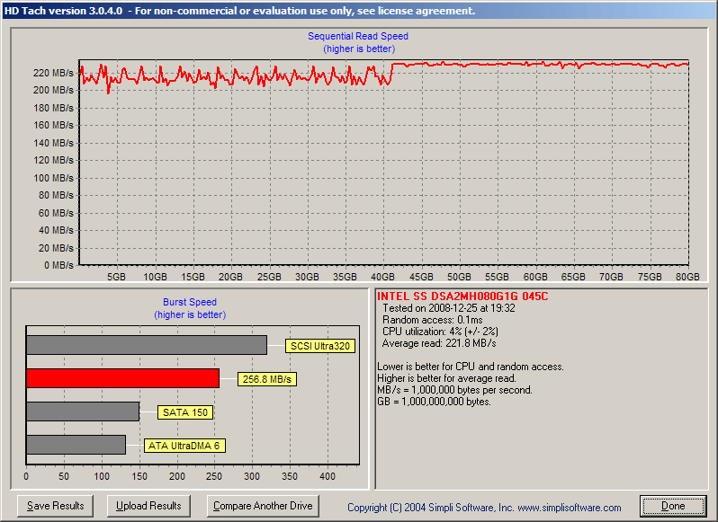This screenshot has height=522, width=718.
Task: Click the HD Tach version title bar
Action: click(238, 11)
